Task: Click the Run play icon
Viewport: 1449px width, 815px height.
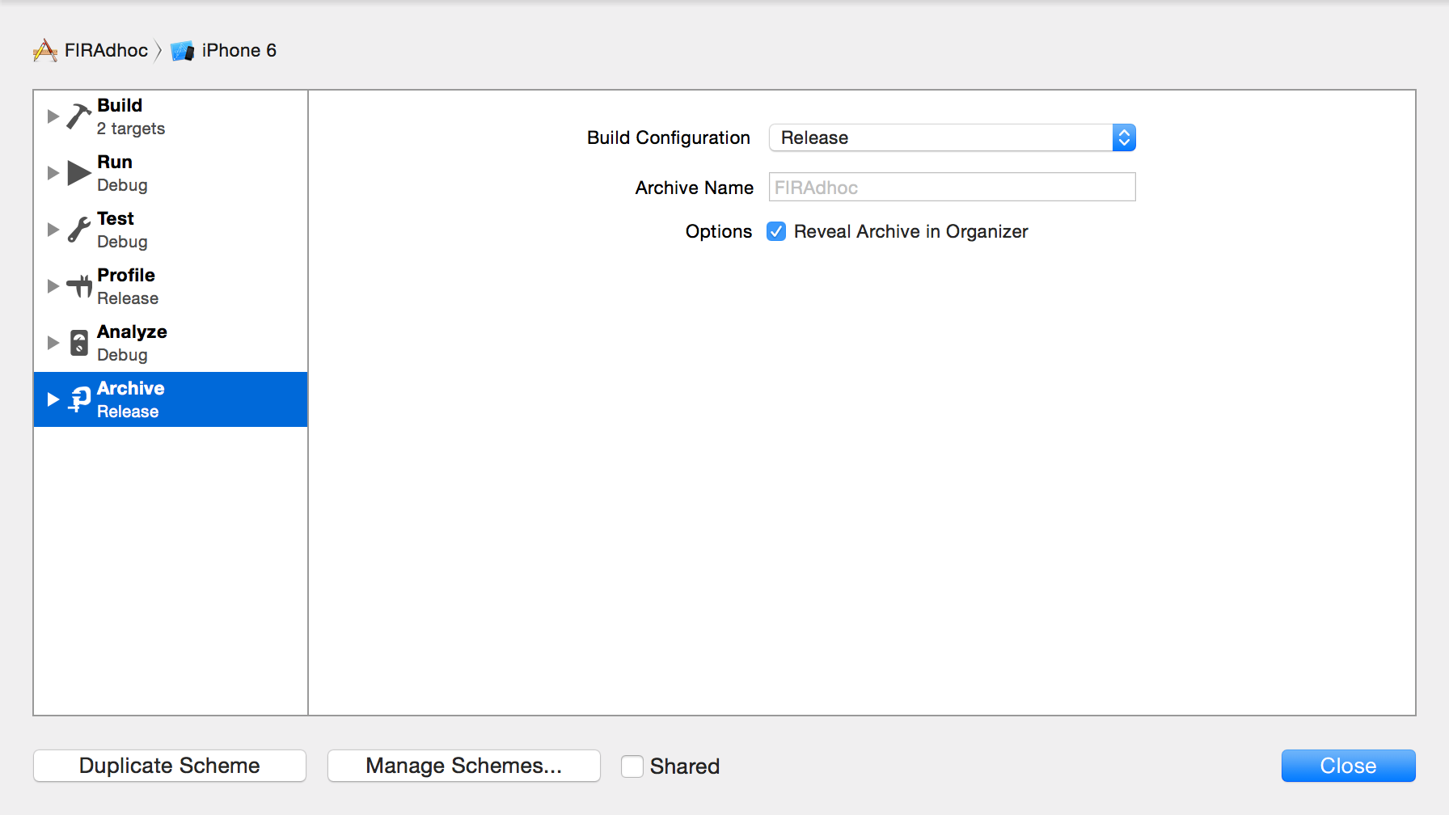Action: coord(78,173)
